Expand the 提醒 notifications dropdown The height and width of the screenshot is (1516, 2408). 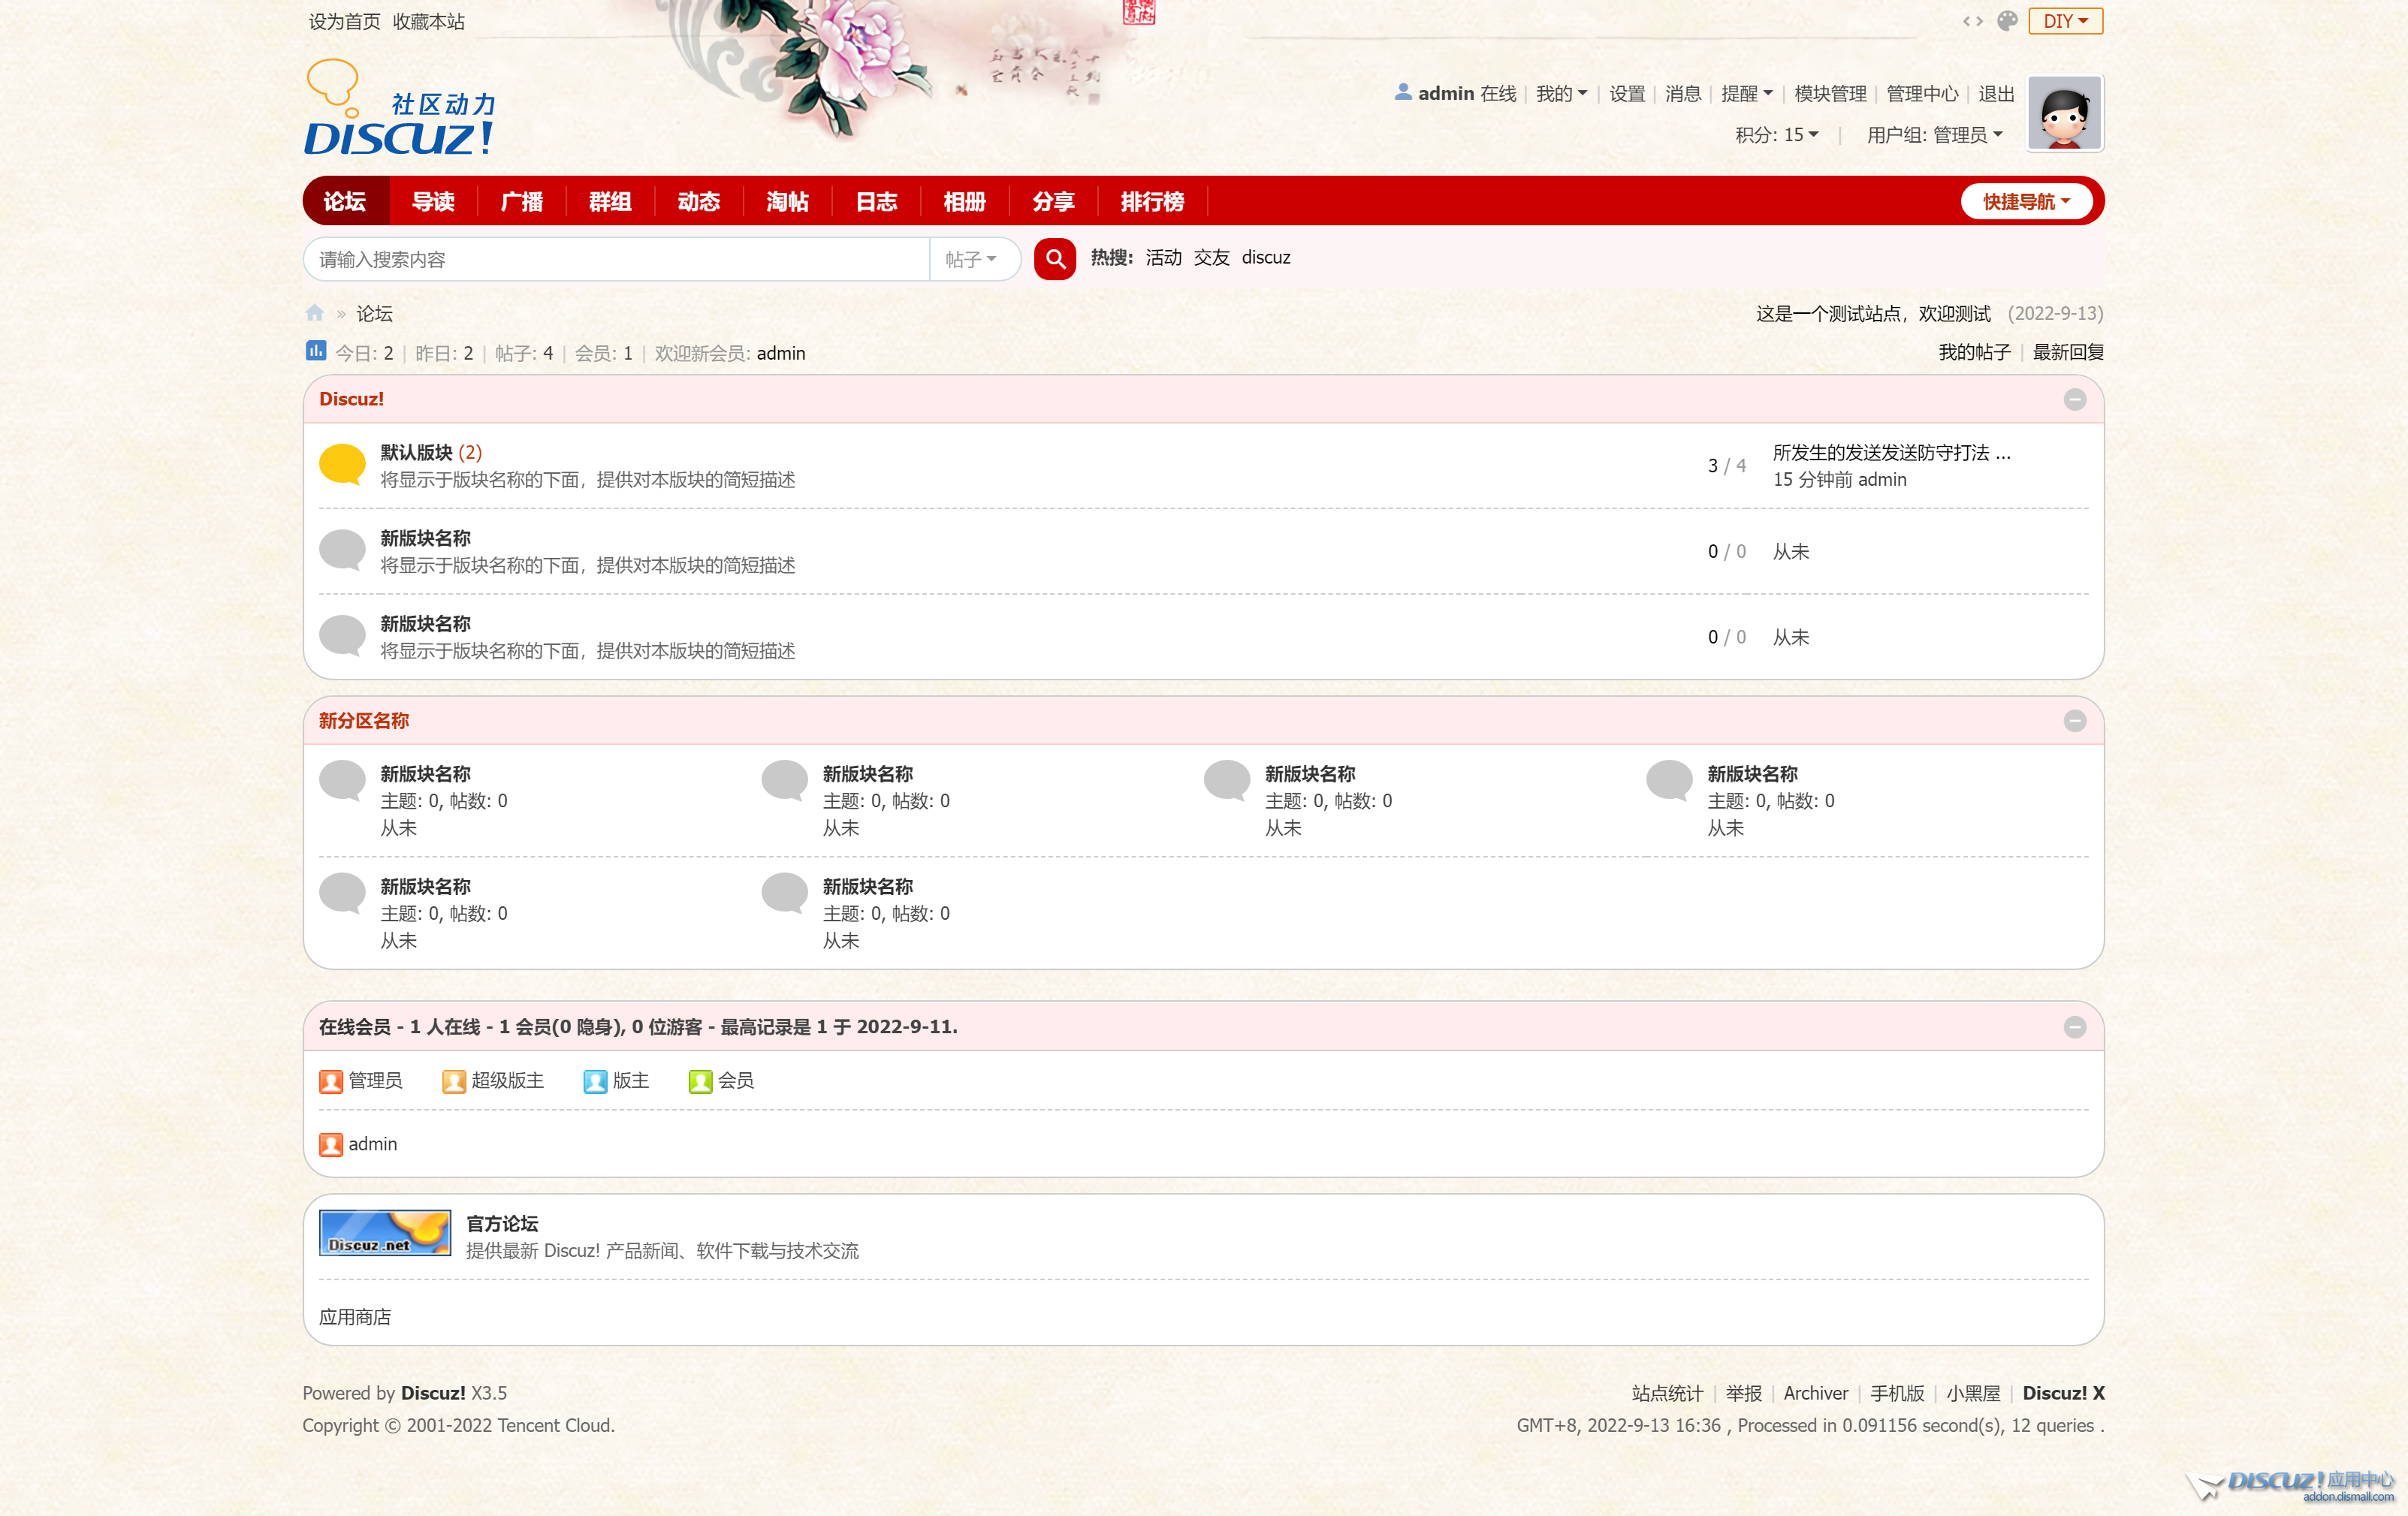1746,93
